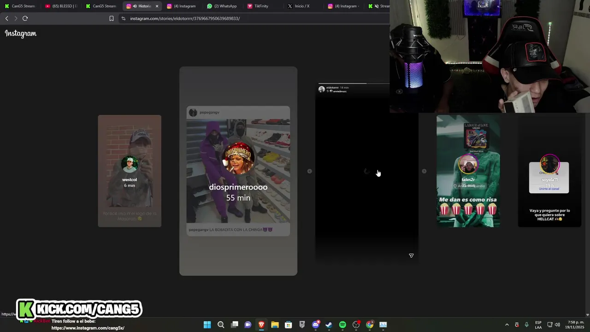Switch to the second (4) Instagram tab
The width and height of the screenshot is (590, 332).
343,6
